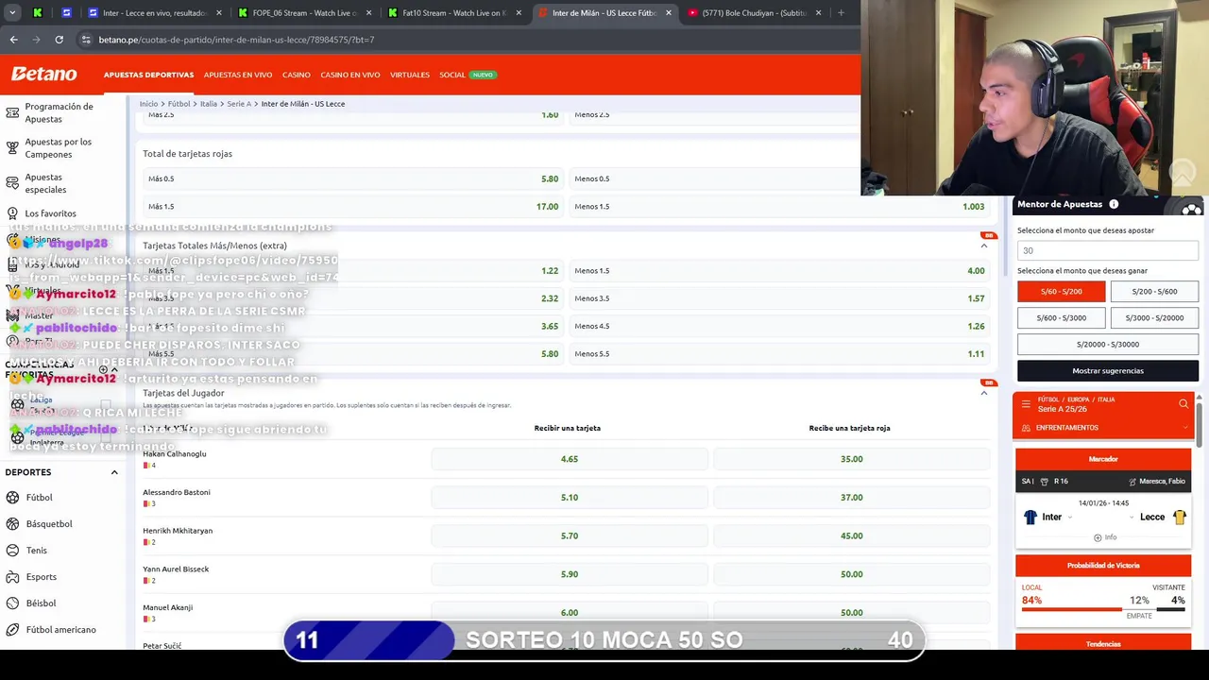Switch to the Fat10 Stream tab
Viewport: 1209px width, 680px height.
tap(453, 13)
